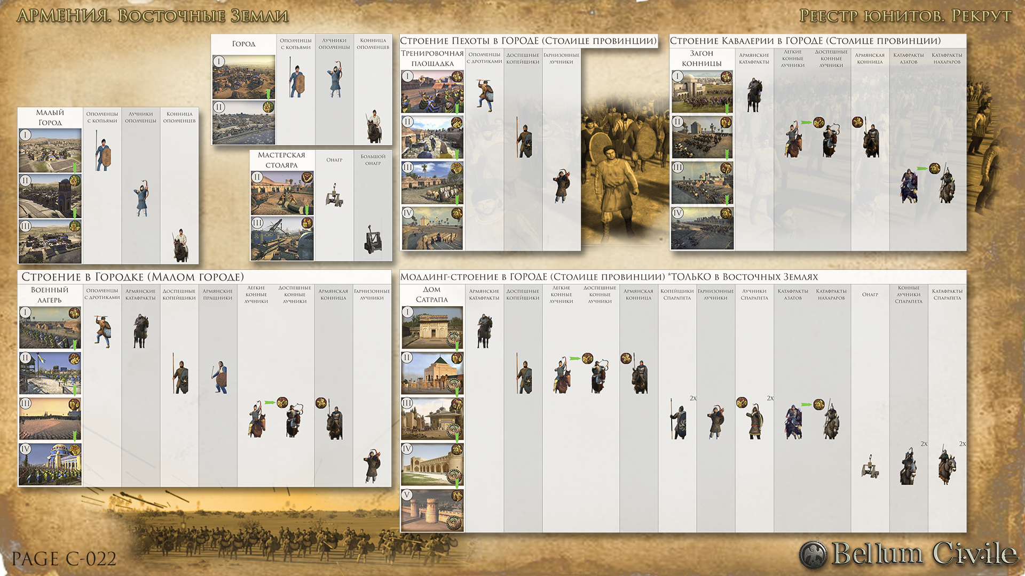This screenshot has height=576, width=1025.
Task: Click the 'Мастерская столяра' building label
Action: tap(281, 160)
